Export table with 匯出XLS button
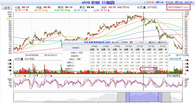Viewport: 195px width, 104px height. point(152,42)
